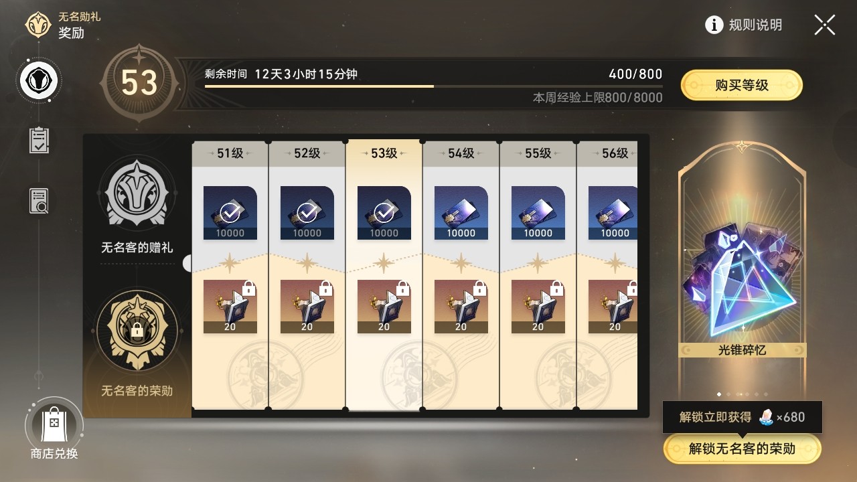Select level 55 free credits reward
857x482 pixels.
(x=538, y=213)
